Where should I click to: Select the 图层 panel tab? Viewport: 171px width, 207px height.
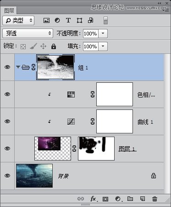(x=9, y=11)
